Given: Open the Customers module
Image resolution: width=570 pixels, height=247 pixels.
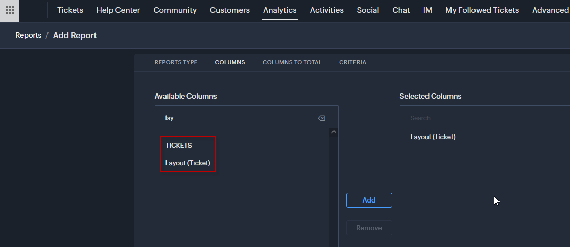Looking at the screenshot, I should pos(230,10).
